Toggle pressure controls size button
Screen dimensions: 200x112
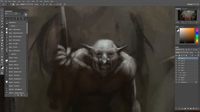[x=65, y=4]
